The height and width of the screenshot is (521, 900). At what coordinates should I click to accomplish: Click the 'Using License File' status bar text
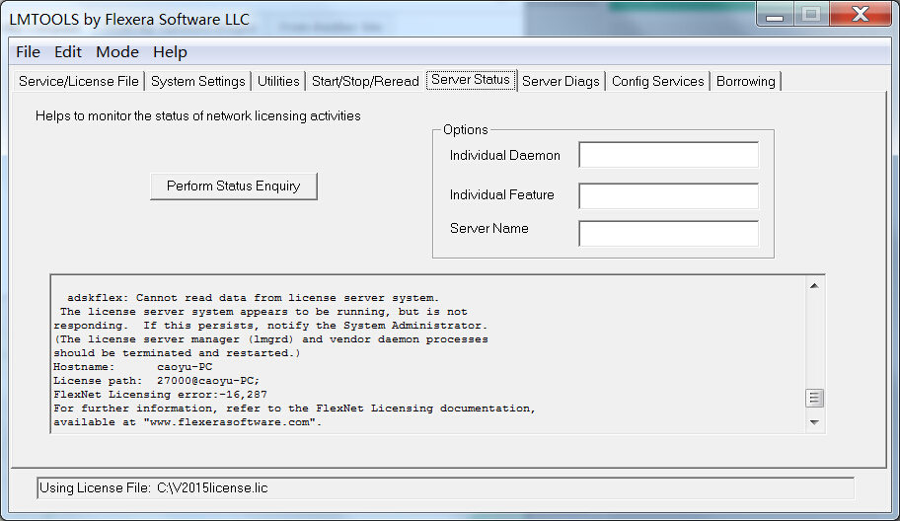[153, 488]
